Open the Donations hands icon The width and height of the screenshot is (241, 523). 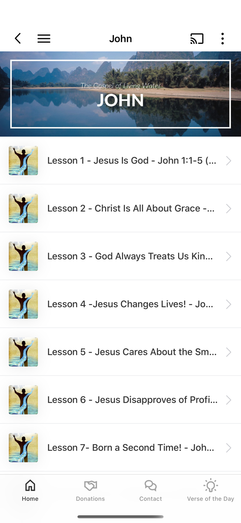coord(90,485)
